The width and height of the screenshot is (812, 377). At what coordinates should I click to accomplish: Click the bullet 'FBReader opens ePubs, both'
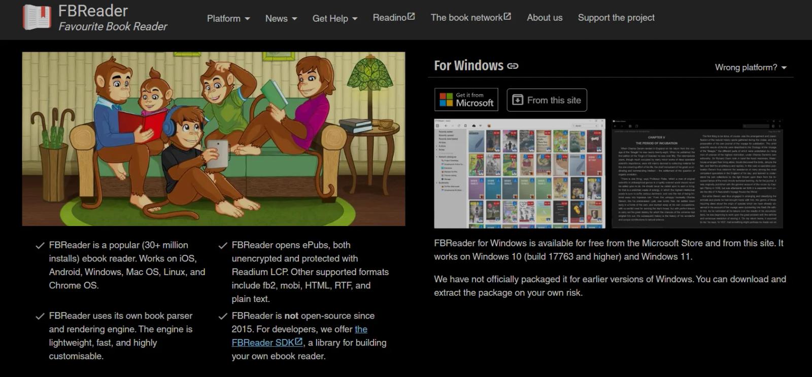310,272
